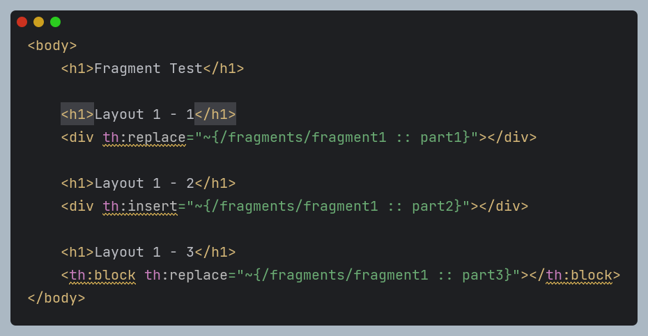The image size is (648, 336).
Task: Click the highlighted closing h1 tag after 'Layout 1 - 1'
Action: 215,114
